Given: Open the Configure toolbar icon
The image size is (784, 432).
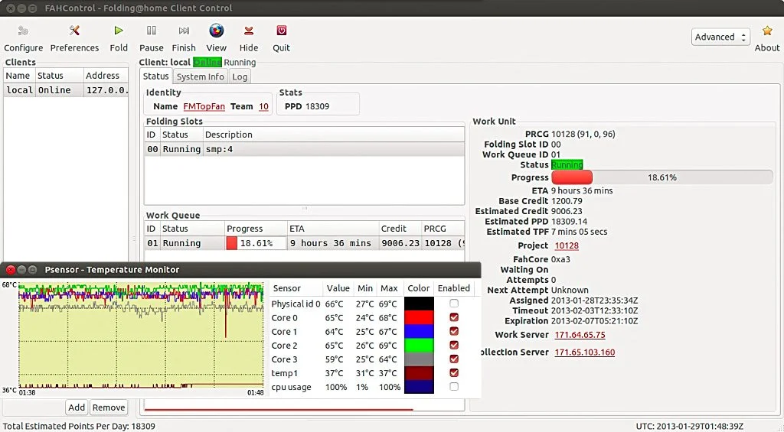Looking at the screenshot, I should 23,31.
